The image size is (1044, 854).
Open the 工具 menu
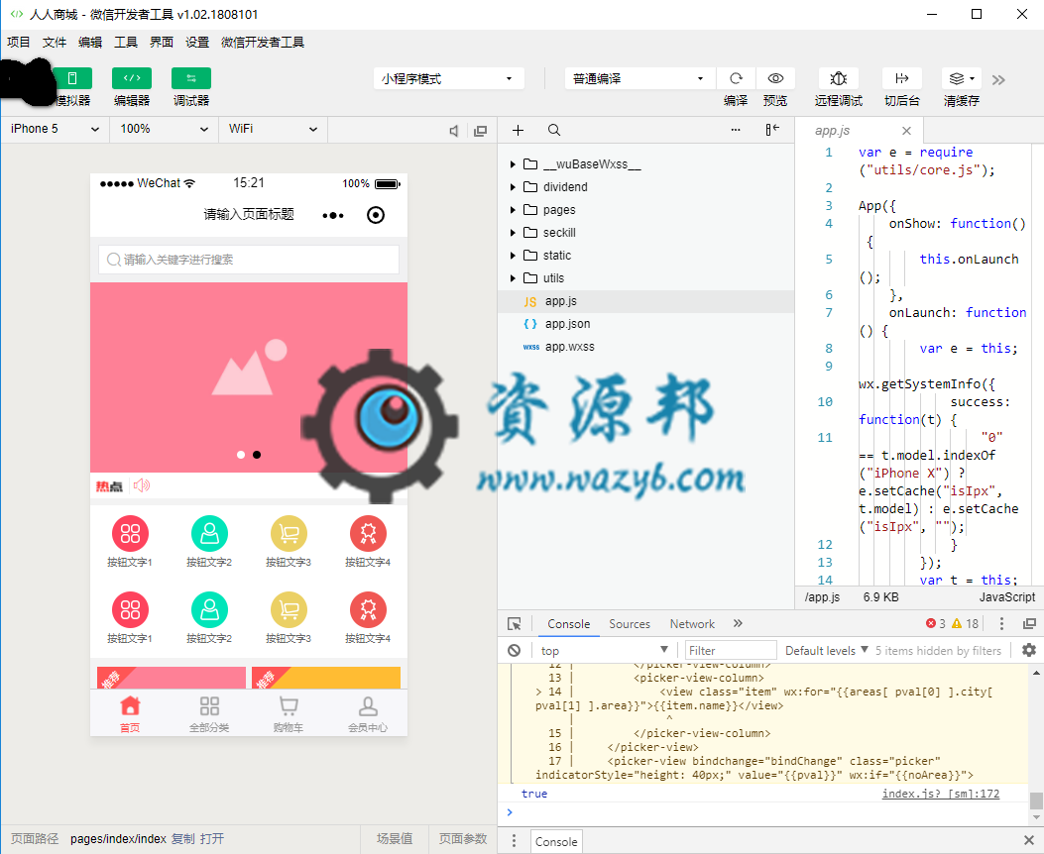tap(126, 43)
